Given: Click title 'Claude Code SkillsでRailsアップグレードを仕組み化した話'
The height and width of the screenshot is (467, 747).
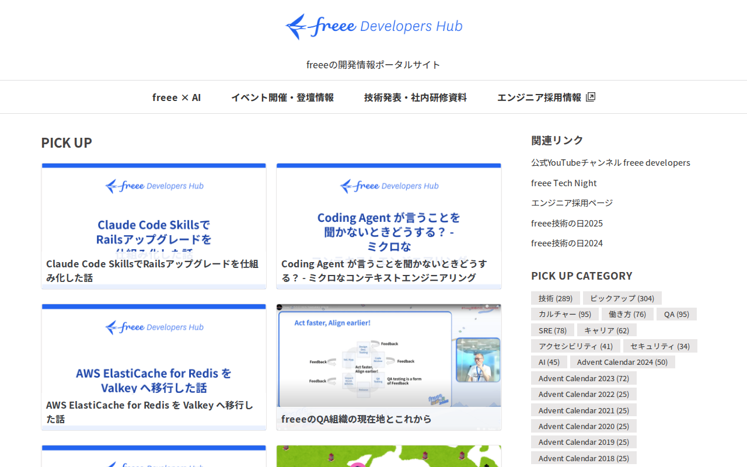Looking at the screenshot, I should point(152,271).
